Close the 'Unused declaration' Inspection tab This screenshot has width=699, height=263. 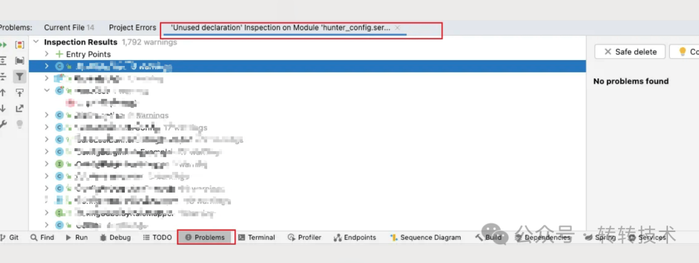tap(397, 28)
